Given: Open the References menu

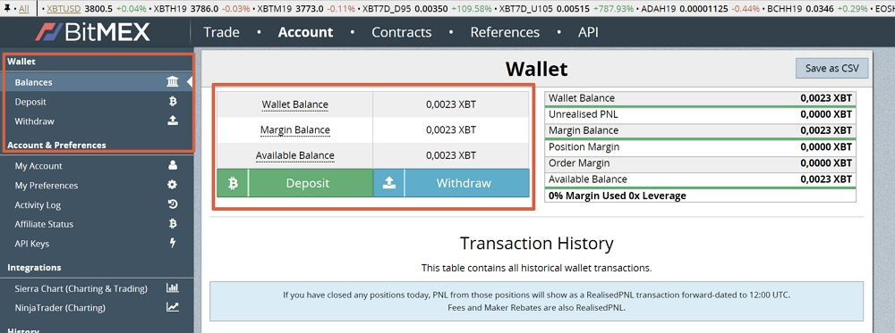Looking at the screenshot, I should 505,32.
